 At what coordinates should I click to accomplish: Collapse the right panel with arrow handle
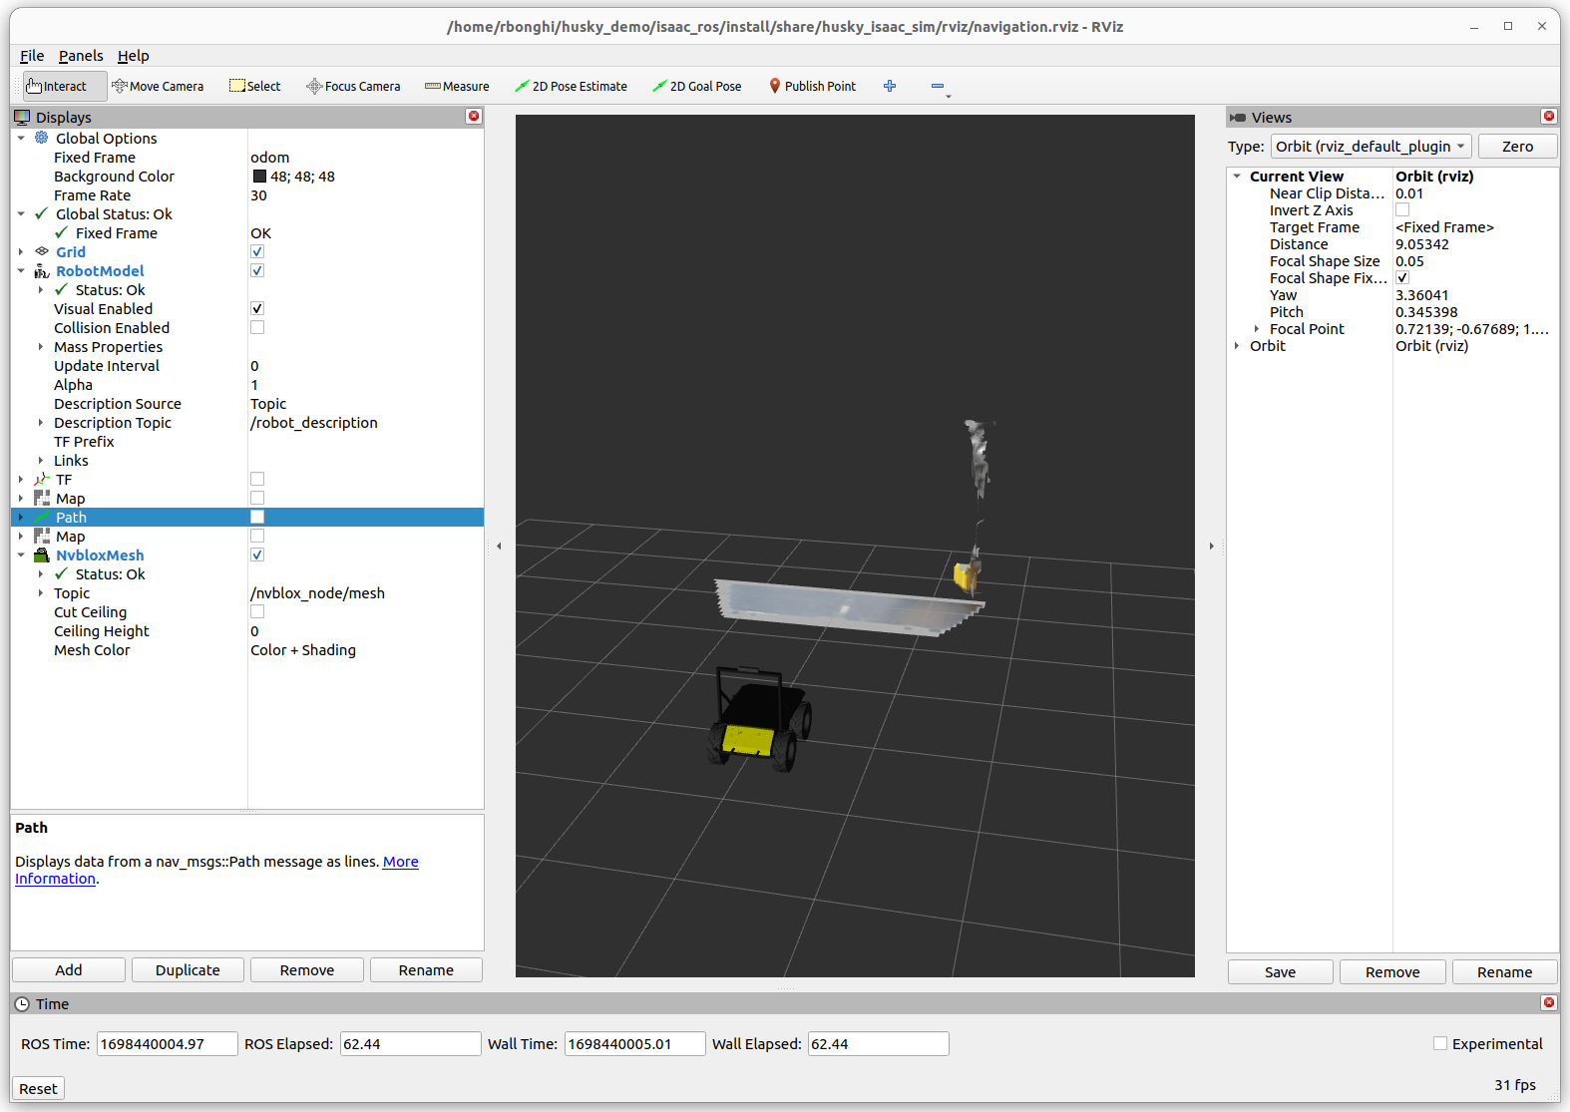(1211, 547)
